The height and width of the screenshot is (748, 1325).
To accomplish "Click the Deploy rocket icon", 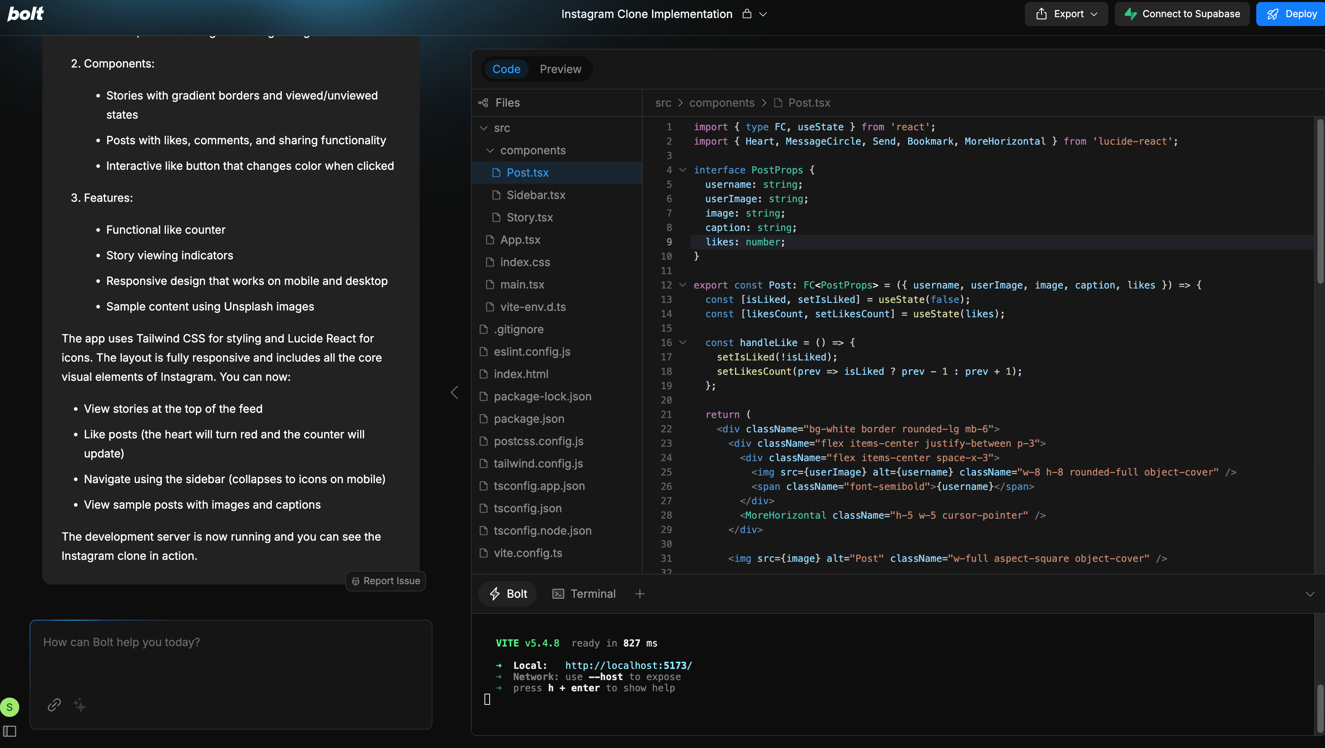I will 1273,14.
